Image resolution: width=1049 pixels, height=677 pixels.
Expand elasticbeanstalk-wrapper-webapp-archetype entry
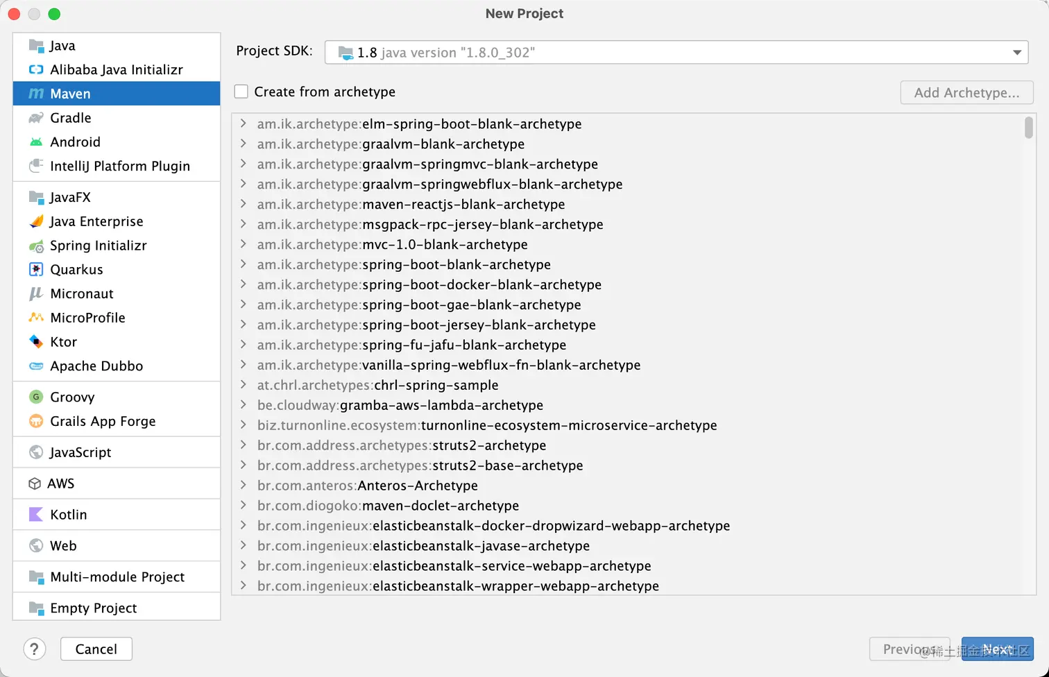click(x=243, y=586)
